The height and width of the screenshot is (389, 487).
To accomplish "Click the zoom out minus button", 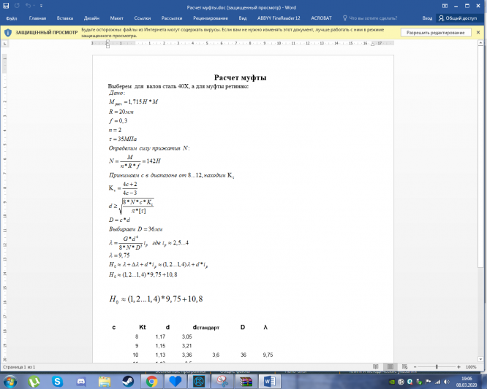I will (415, 367).
